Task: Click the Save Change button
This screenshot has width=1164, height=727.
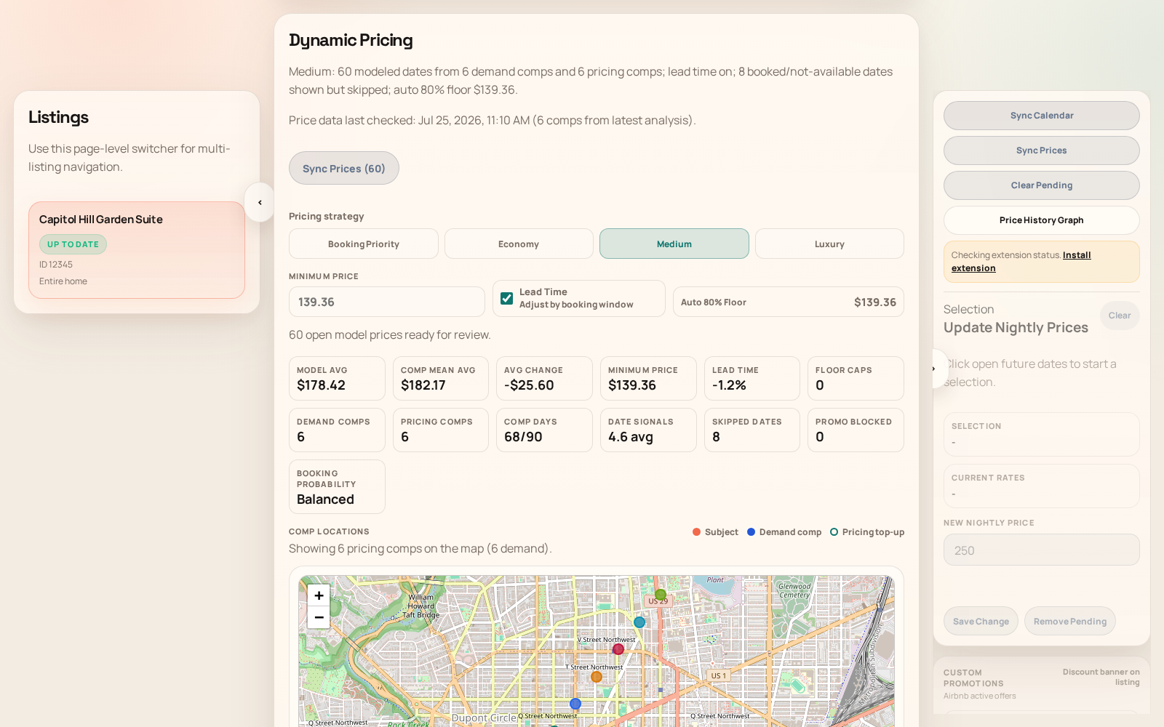Action: coord(981,621)
